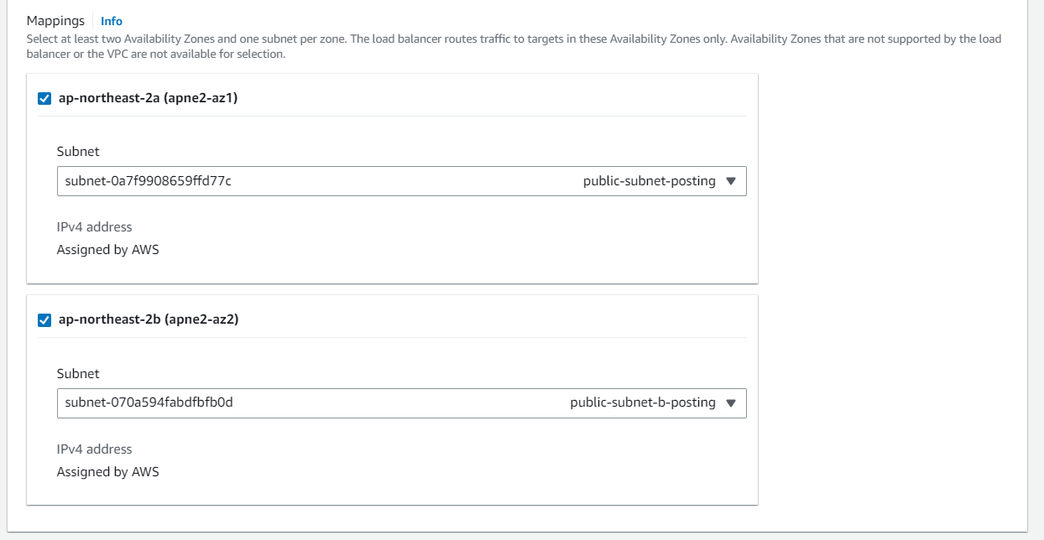Click the dropdown arrow for public-subnet-posting
The width and height of the screenshot is (1044, 540).
(730, 181)
